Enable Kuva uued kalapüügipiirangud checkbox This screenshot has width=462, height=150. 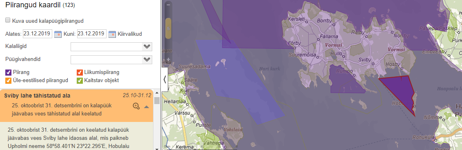tap(8, 21)
